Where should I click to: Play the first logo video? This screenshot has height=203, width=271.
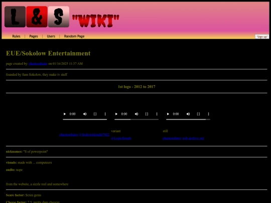(65, 114)
